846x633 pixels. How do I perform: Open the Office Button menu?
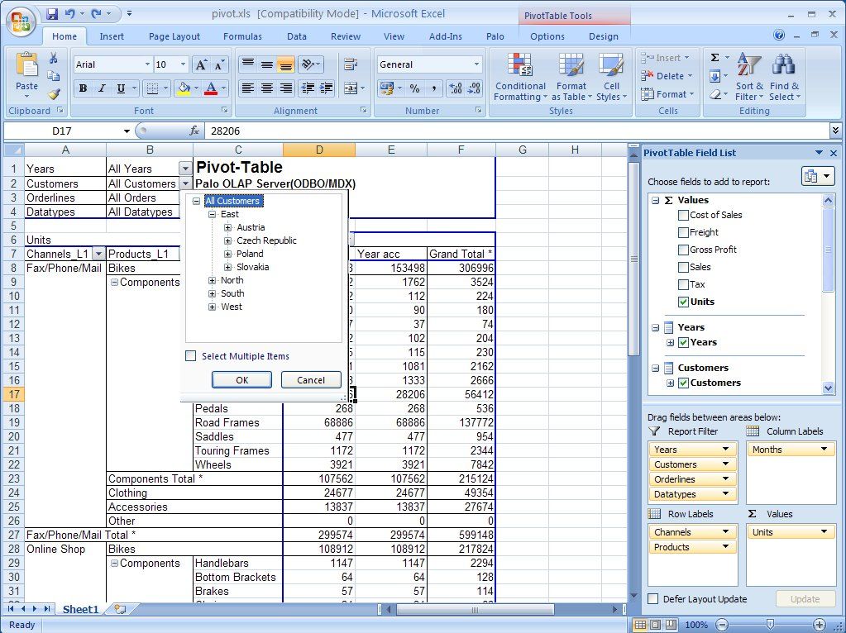point(21,21)
